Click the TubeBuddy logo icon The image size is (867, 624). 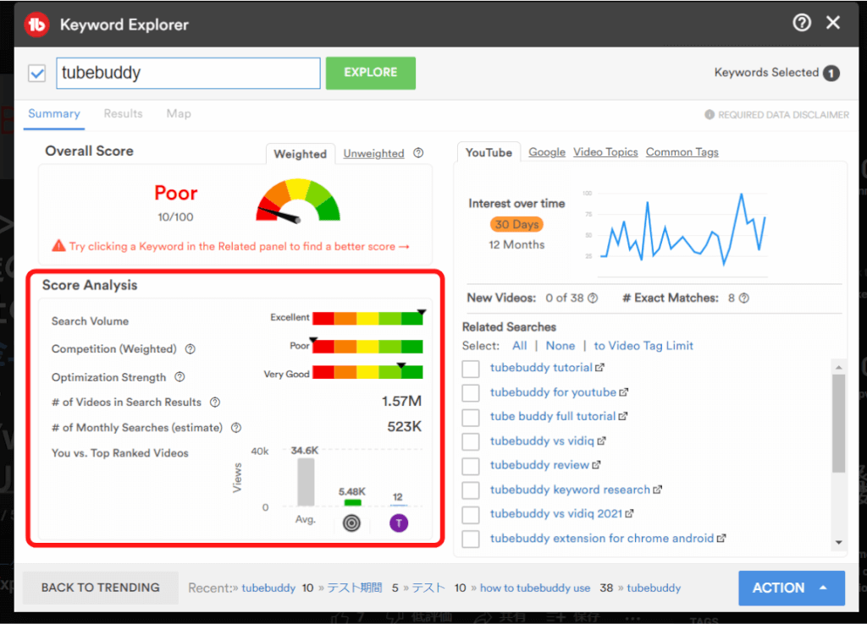point(36,25)
